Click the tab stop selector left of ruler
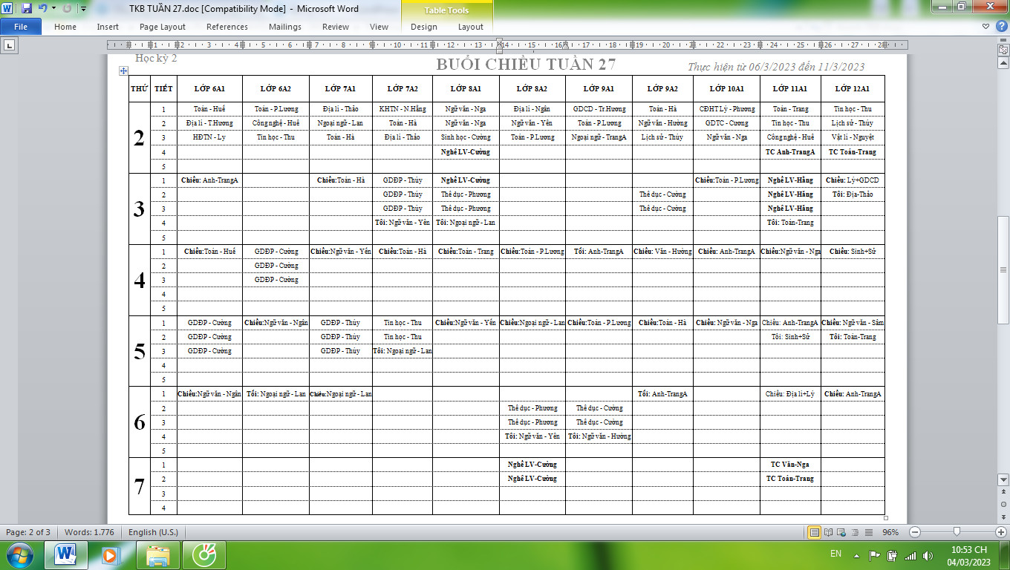Screen dimensions: 1010x570 click(x=10, y=45)
